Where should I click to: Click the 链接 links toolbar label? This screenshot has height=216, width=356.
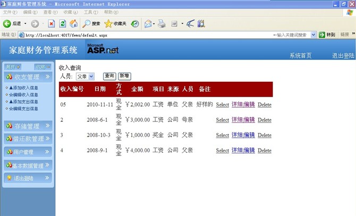point(345,34)
